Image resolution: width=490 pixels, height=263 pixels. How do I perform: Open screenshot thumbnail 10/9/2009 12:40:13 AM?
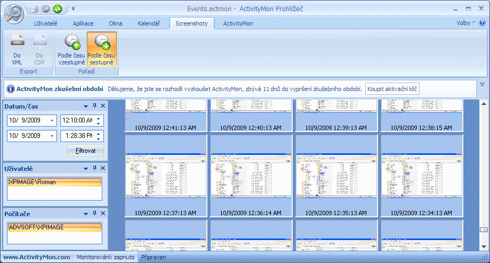click(x=251, y=116)
